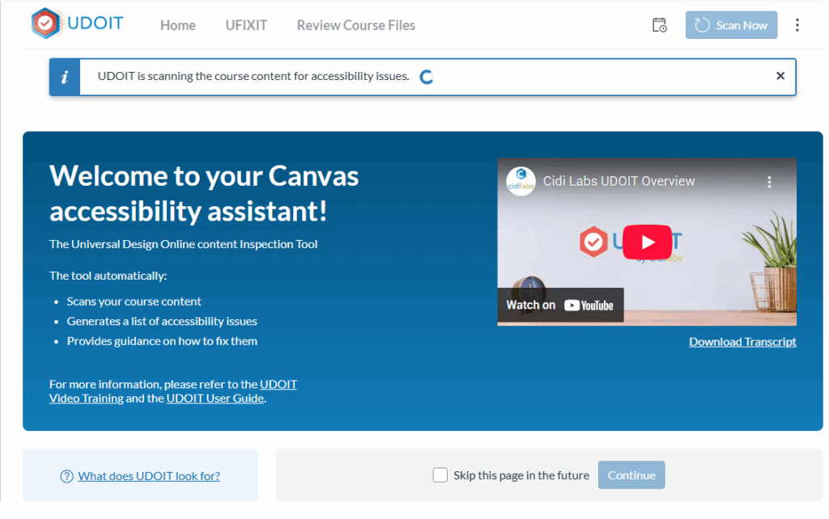Go to the Home tab
The width and height of the screenshot is (829, 519).
tap(177, 25)
